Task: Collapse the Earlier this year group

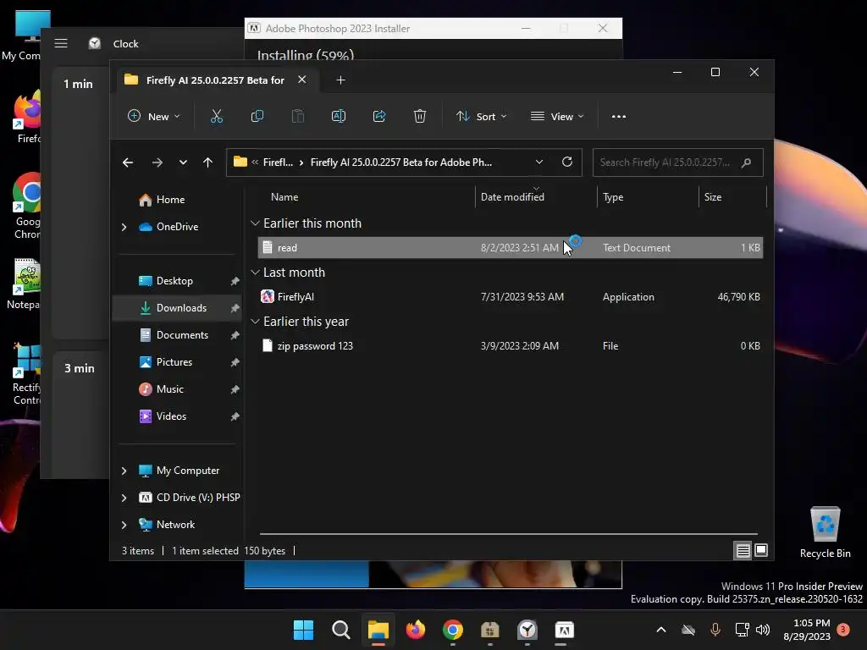Action: coord(255,322)
